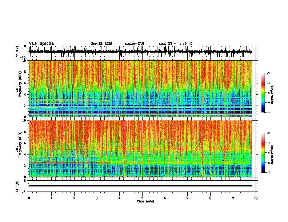The height and width of the screenshot is (222, 288).
Task: Click time axis tick label "3"
Action: [97, 198]
